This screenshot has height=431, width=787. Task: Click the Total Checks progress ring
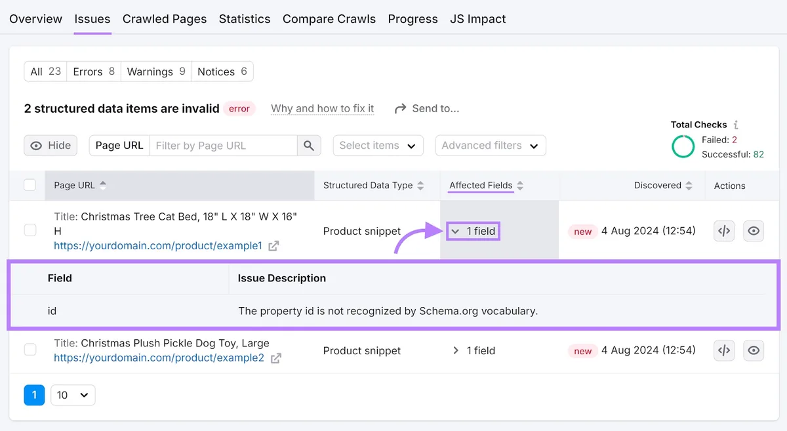pos(683,146)
